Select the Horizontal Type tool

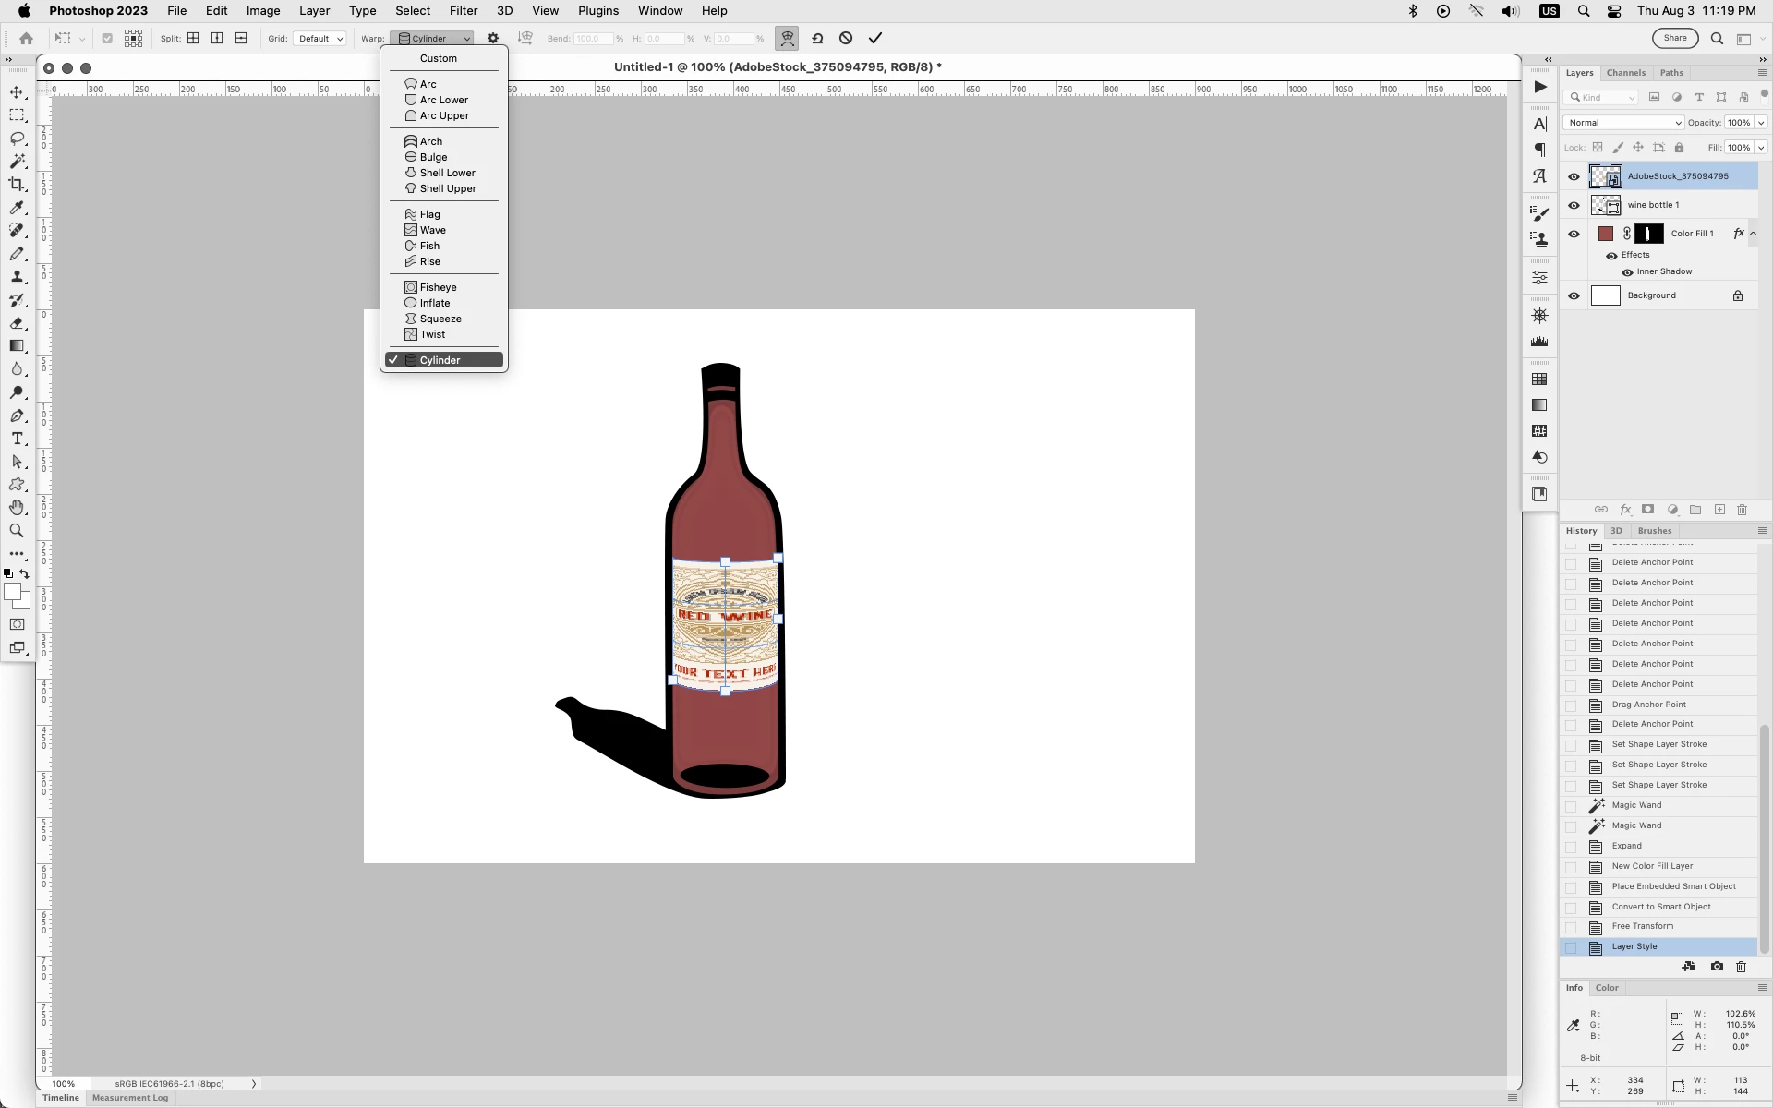pos(17,439)
